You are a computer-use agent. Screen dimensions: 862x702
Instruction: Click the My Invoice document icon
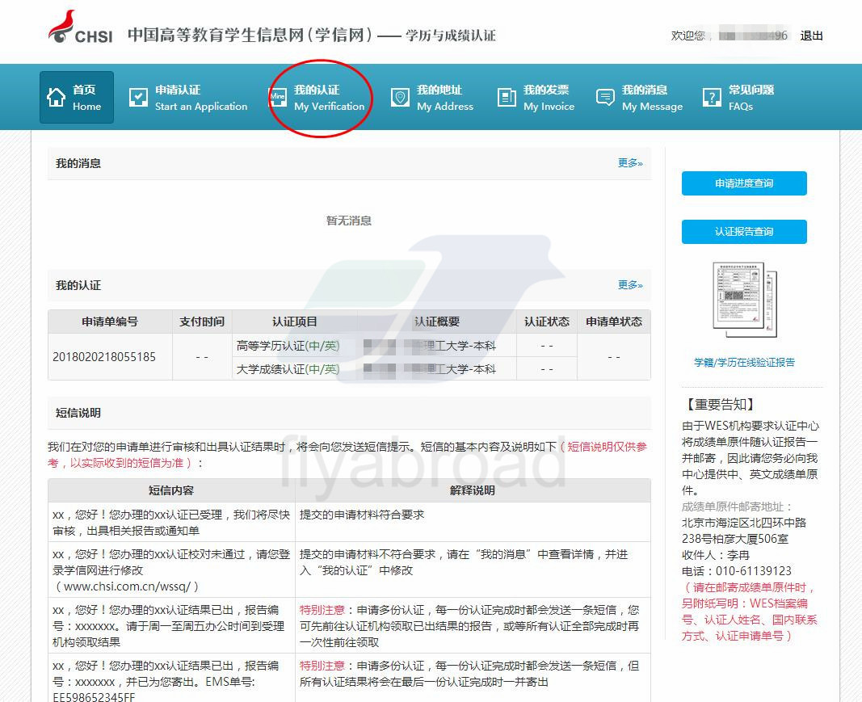tap(507, 98)
